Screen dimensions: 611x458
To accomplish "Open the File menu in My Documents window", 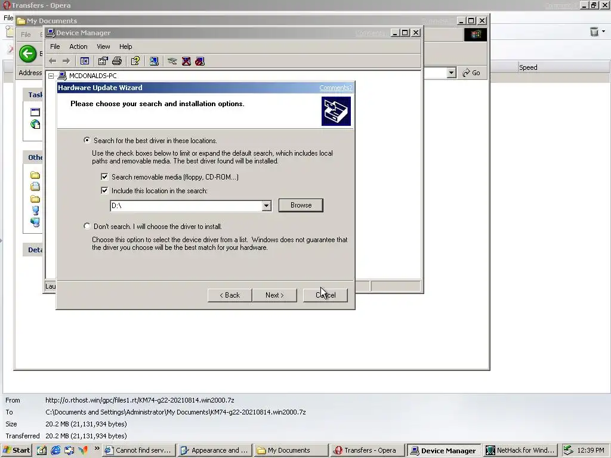I will [x=26, y=34].
